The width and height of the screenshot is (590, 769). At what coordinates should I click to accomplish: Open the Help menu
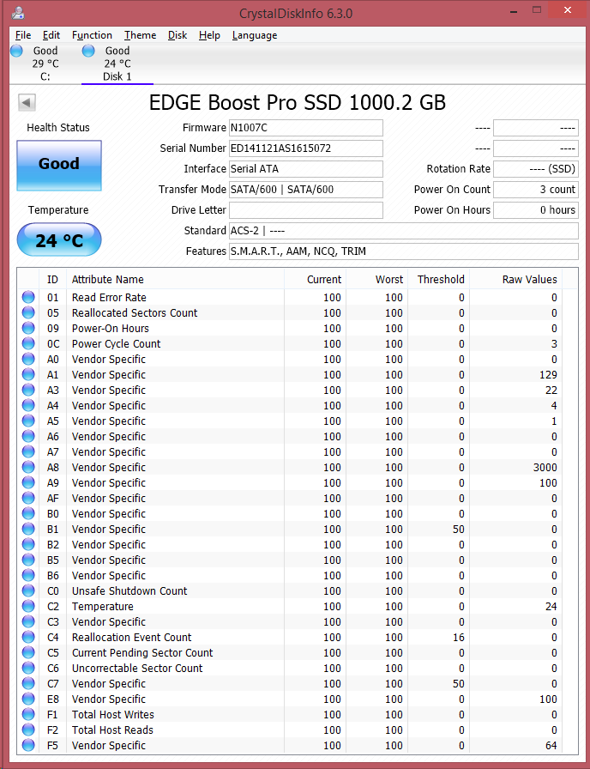[x=209, y=35]
